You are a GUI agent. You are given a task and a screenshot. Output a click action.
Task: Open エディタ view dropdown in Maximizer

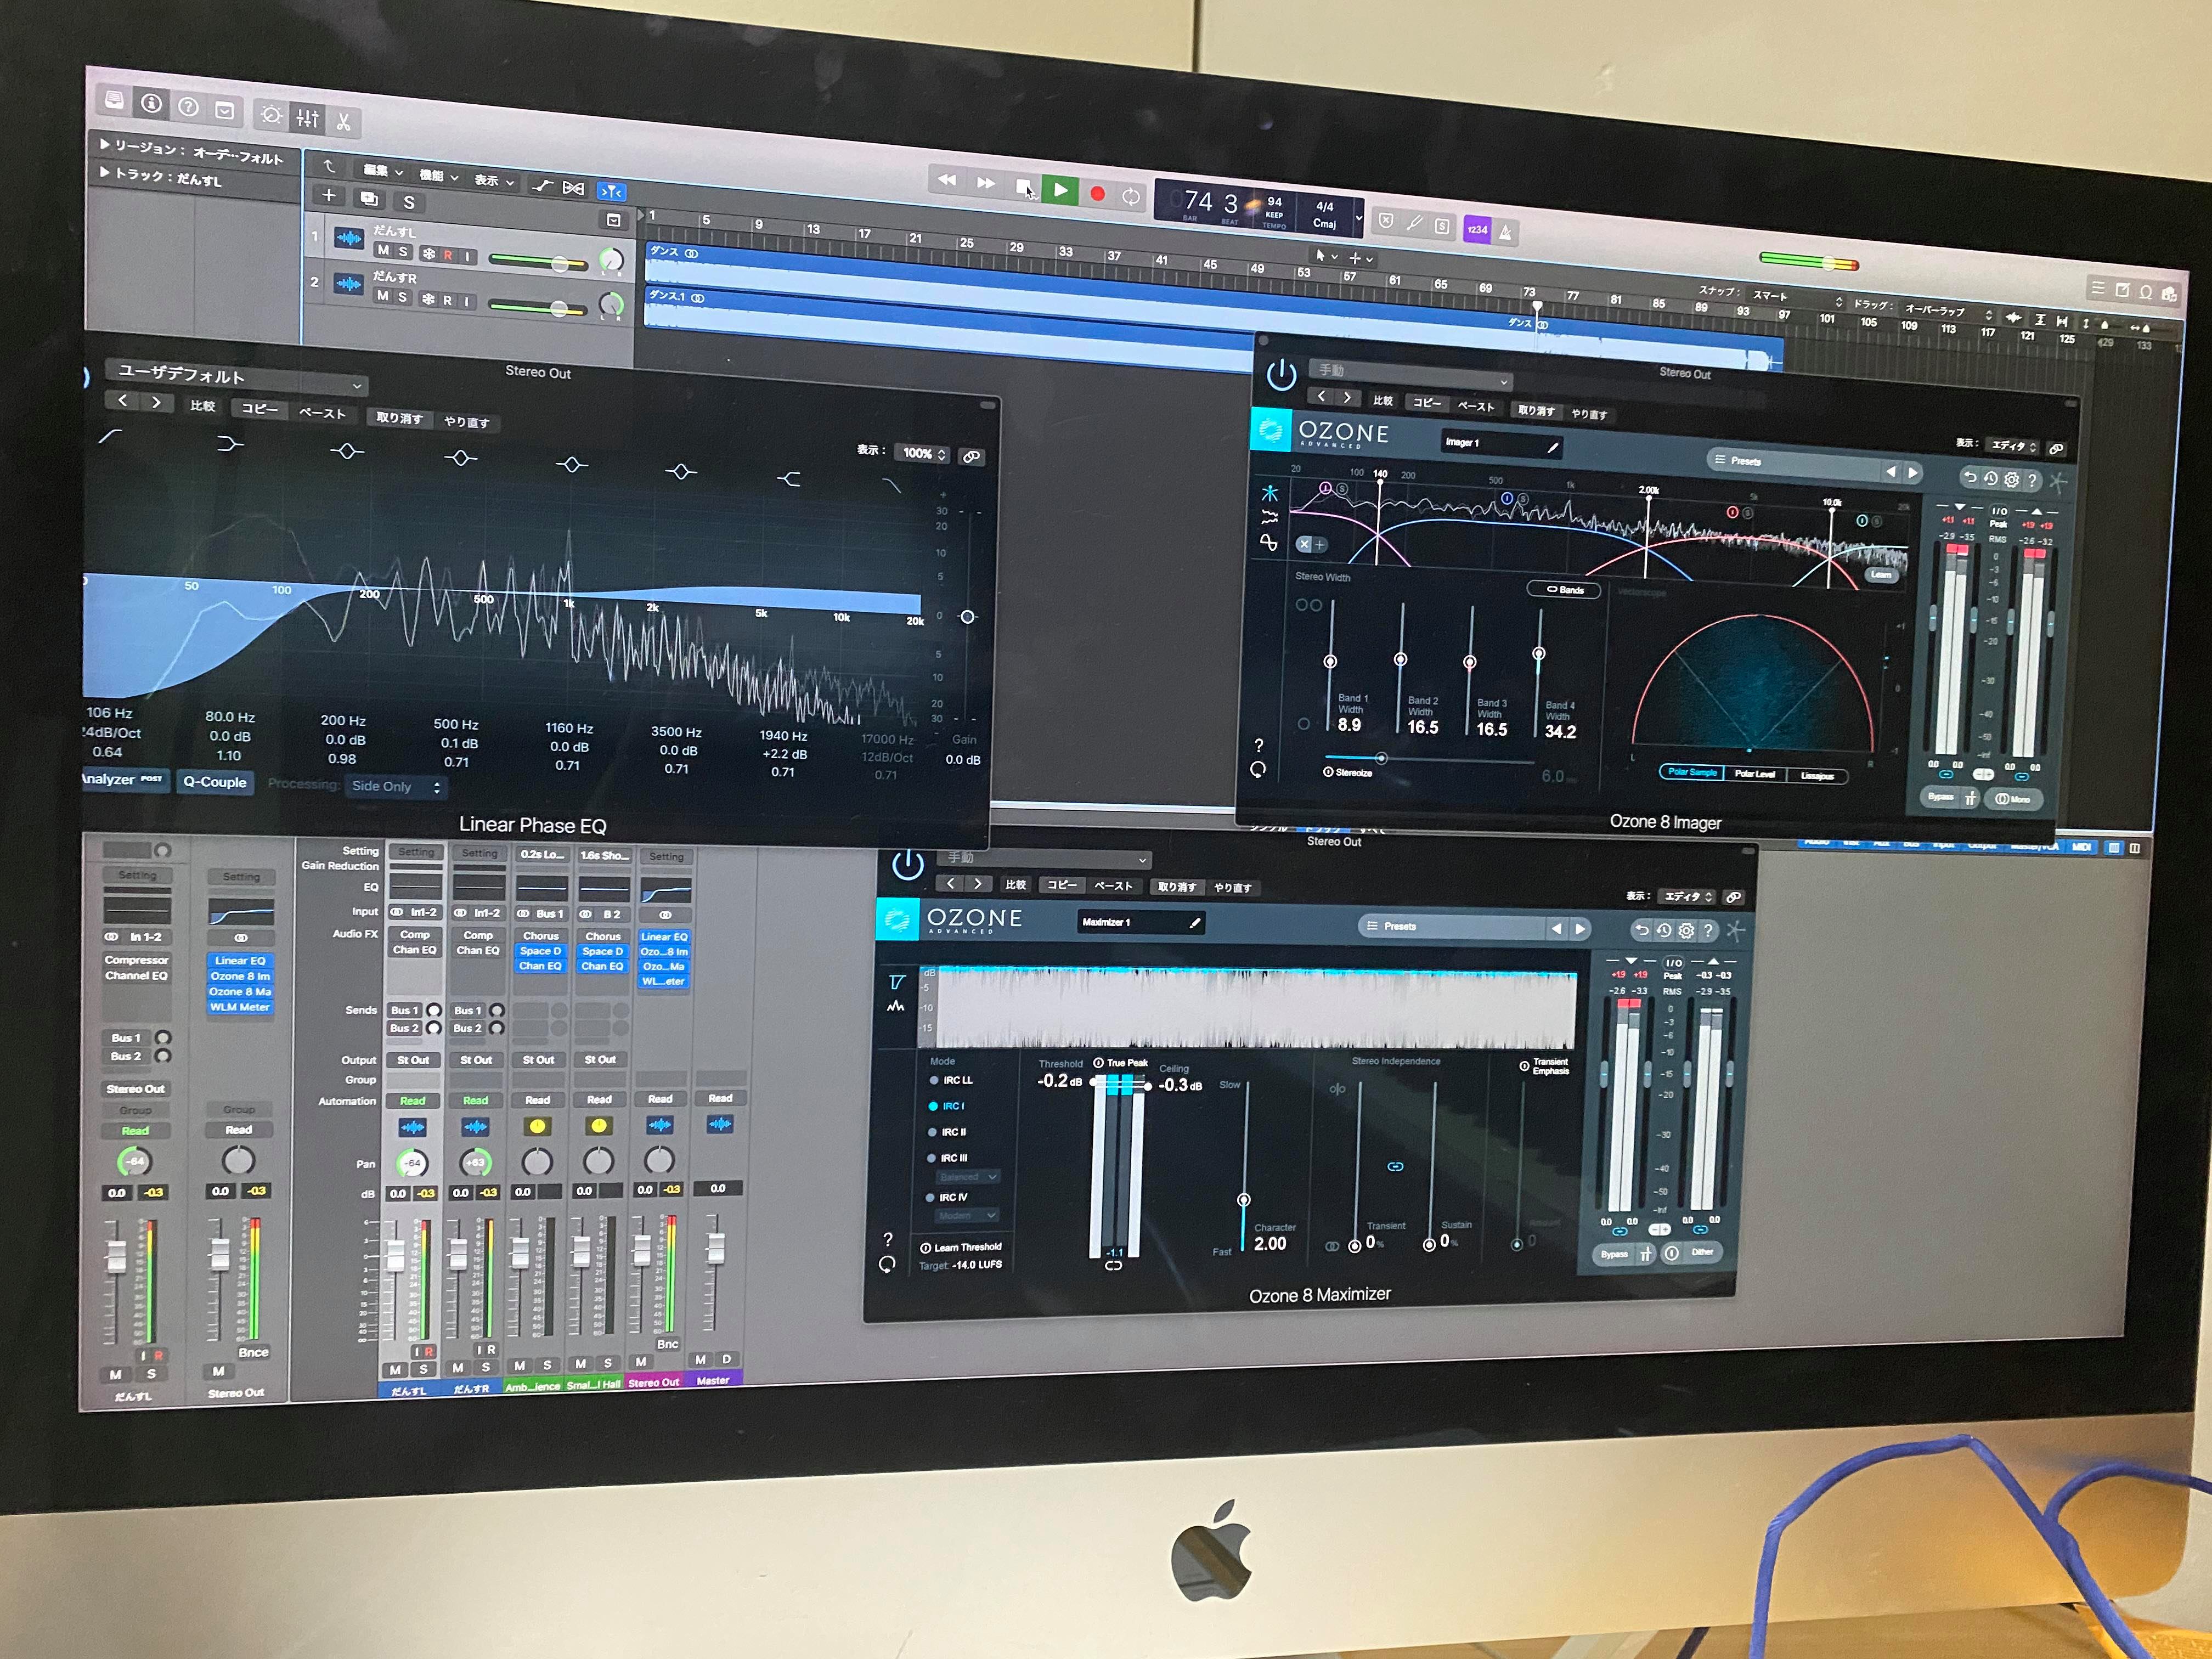click(1686, 896)
